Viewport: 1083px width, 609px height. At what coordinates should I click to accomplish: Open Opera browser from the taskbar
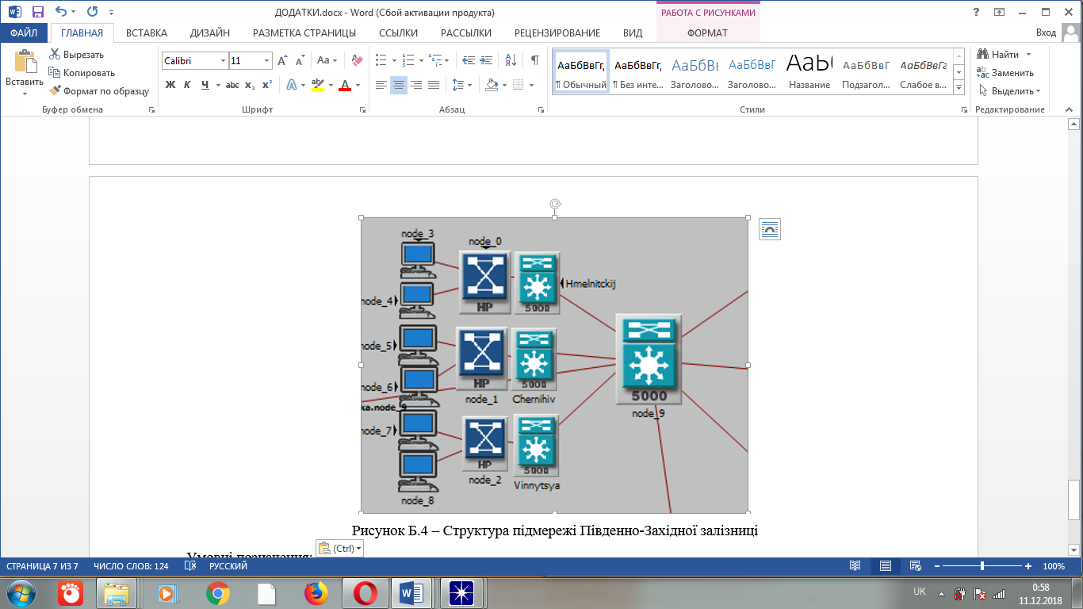point(365,592)
